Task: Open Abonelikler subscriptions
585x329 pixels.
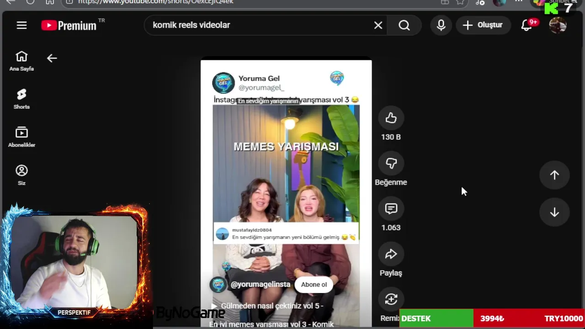Action: 21,137
